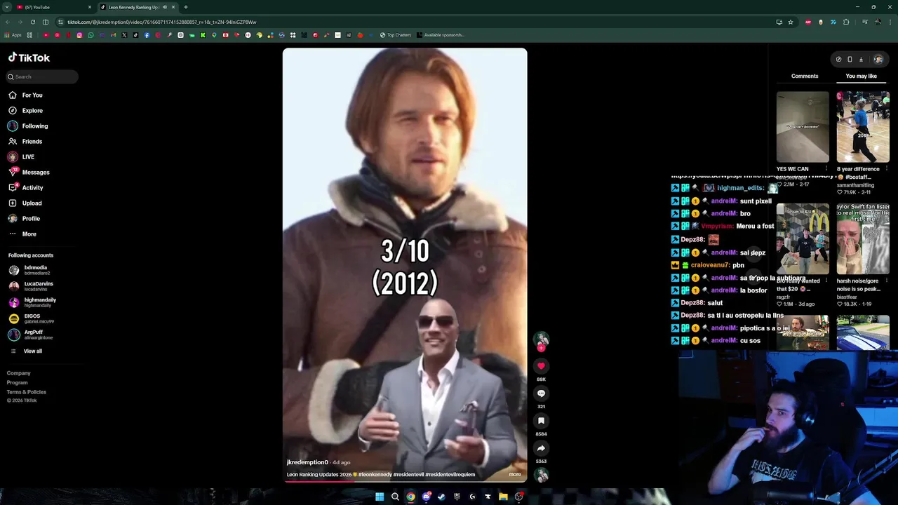Open Epic Games from the taskbar
898x505 pixels.
(457, 497)
